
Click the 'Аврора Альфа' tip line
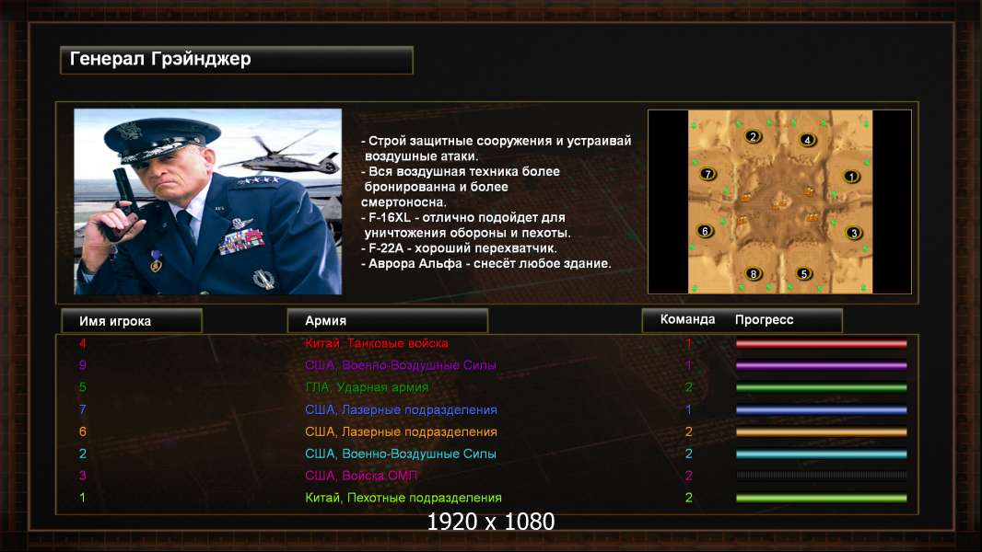click(x=486, y=263)
